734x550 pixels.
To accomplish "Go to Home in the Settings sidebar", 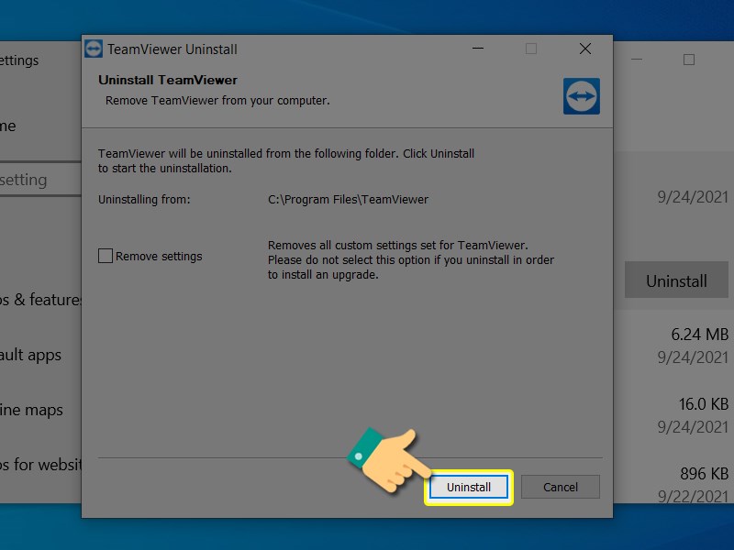I will click(x=8, y=126).
